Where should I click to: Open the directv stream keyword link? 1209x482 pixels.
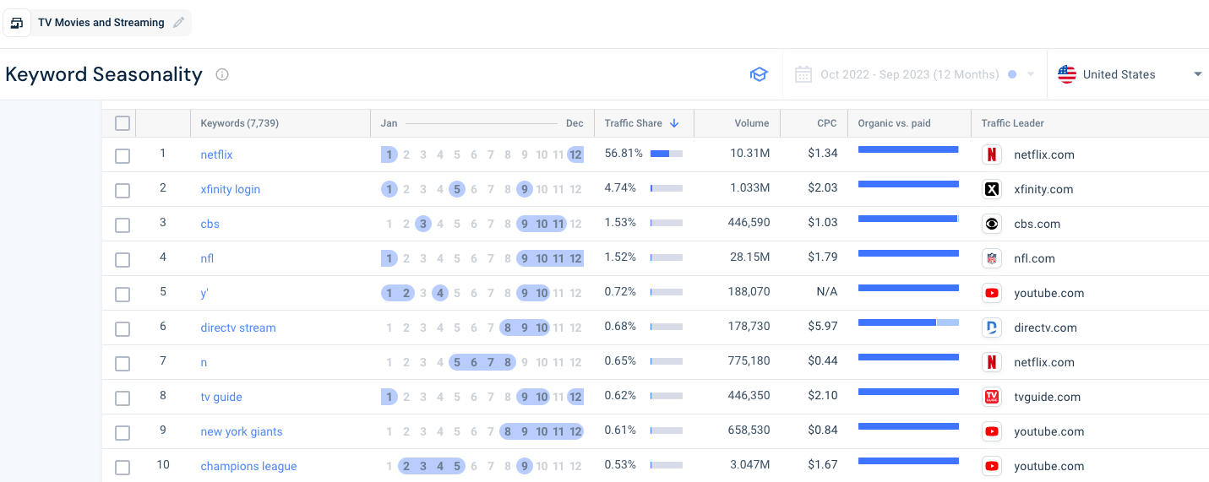(237, 328)
